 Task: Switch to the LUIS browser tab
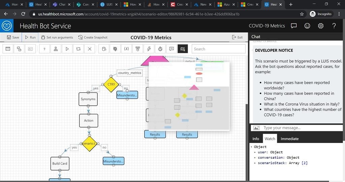109,4
